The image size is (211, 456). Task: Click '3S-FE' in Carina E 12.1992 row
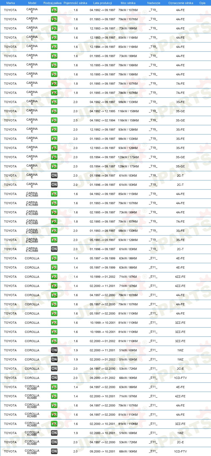[x=181, y=130]
